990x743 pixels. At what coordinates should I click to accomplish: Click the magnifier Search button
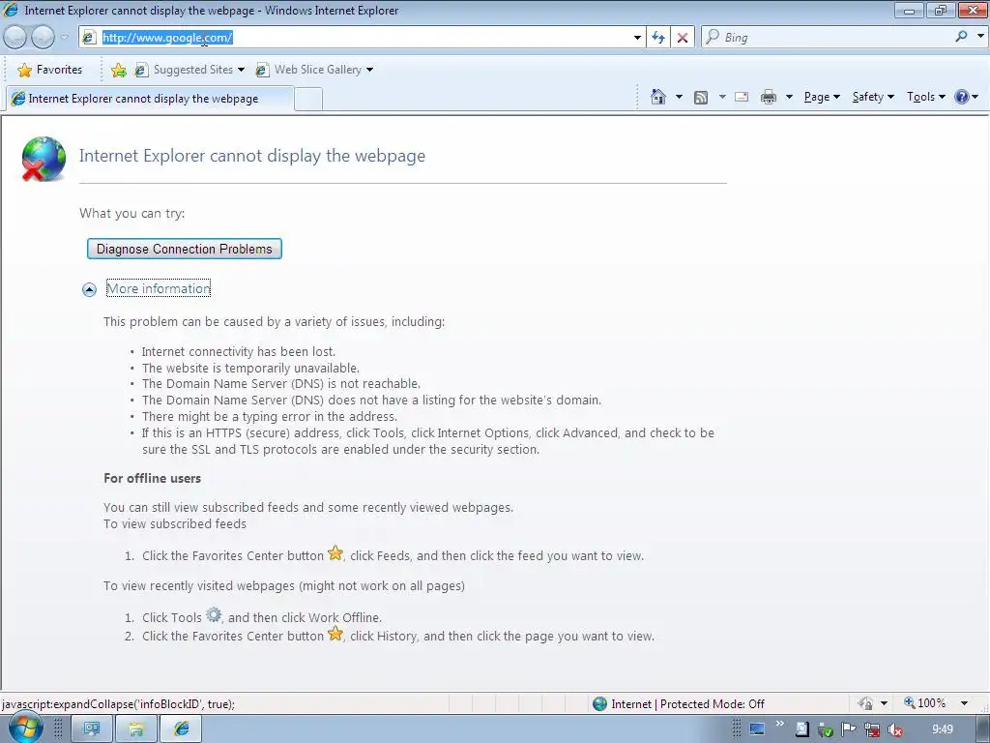[x=961, y=37]
